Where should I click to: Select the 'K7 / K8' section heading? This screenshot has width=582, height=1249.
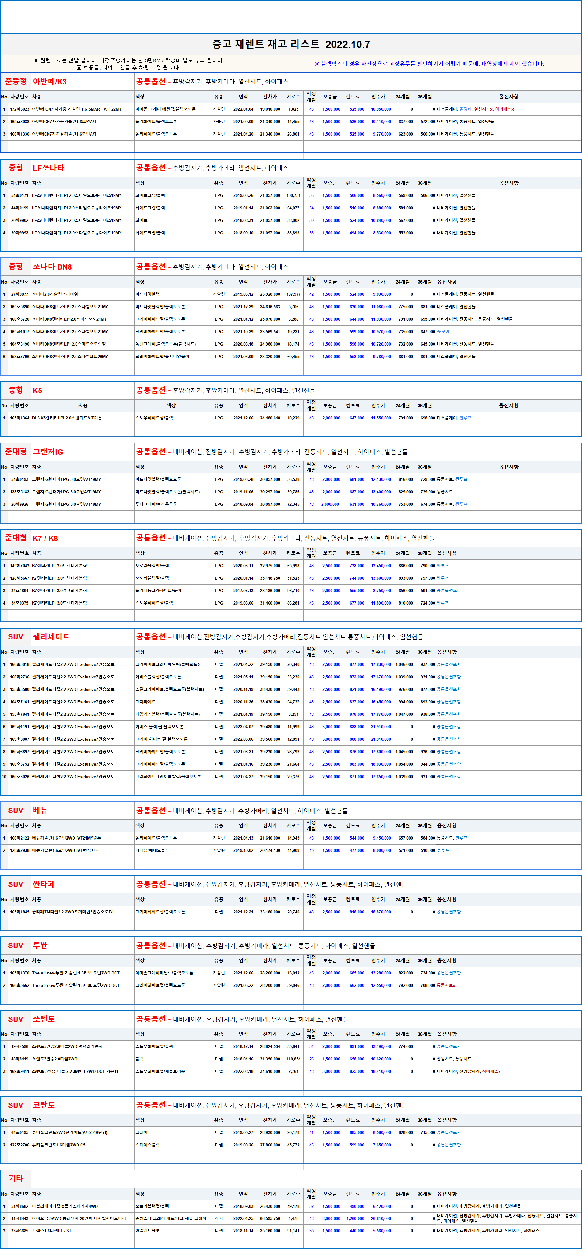click(x=45, y=538)
